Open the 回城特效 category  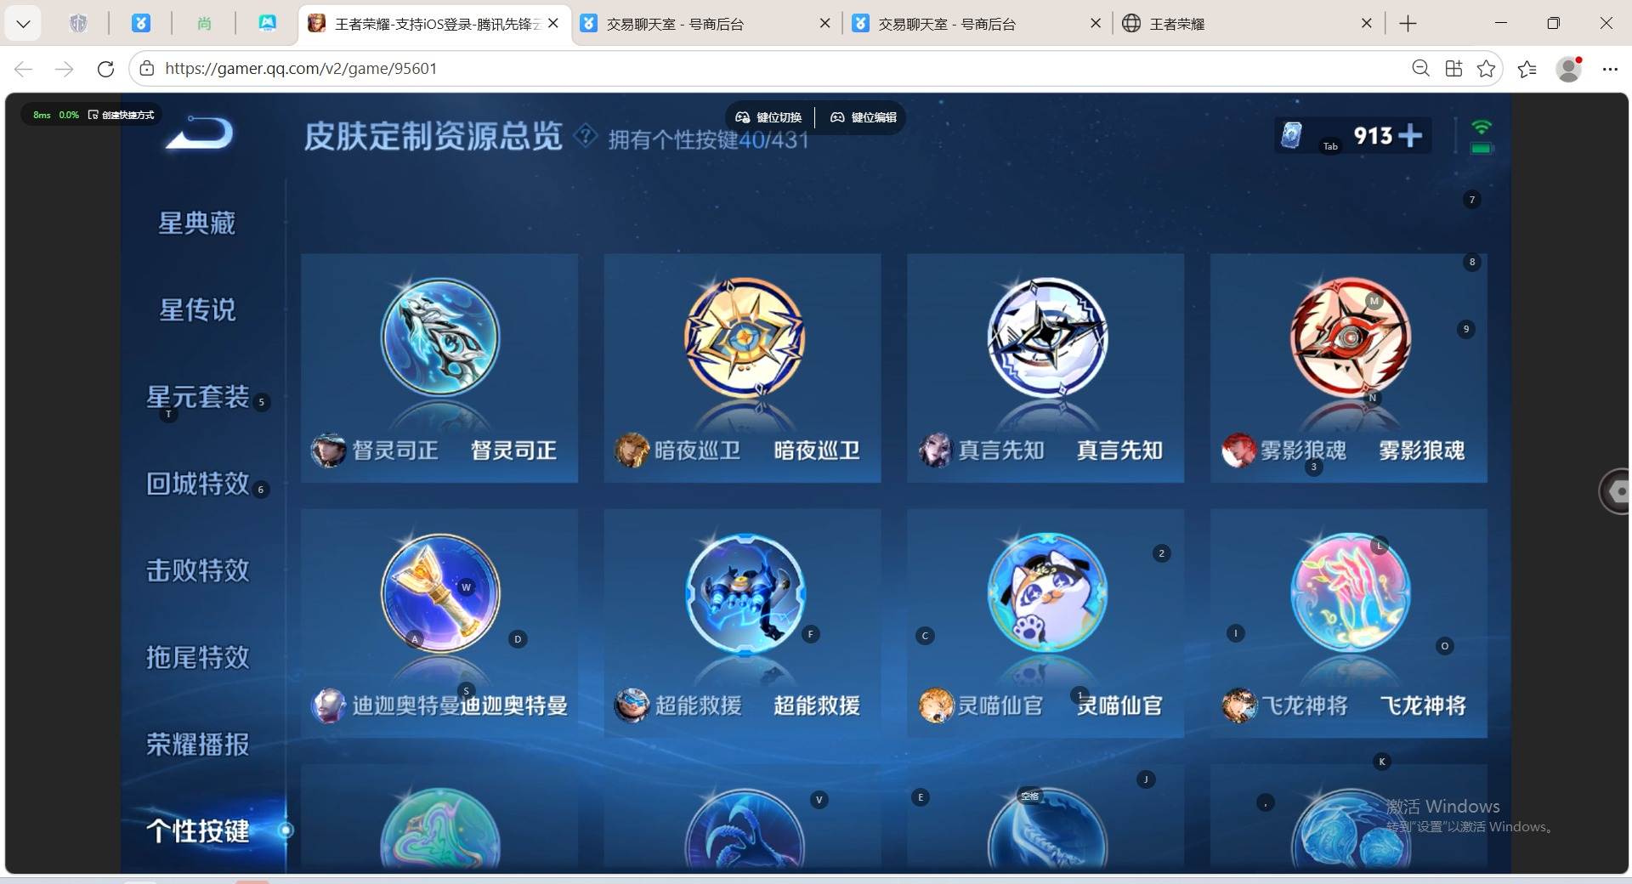197,484
